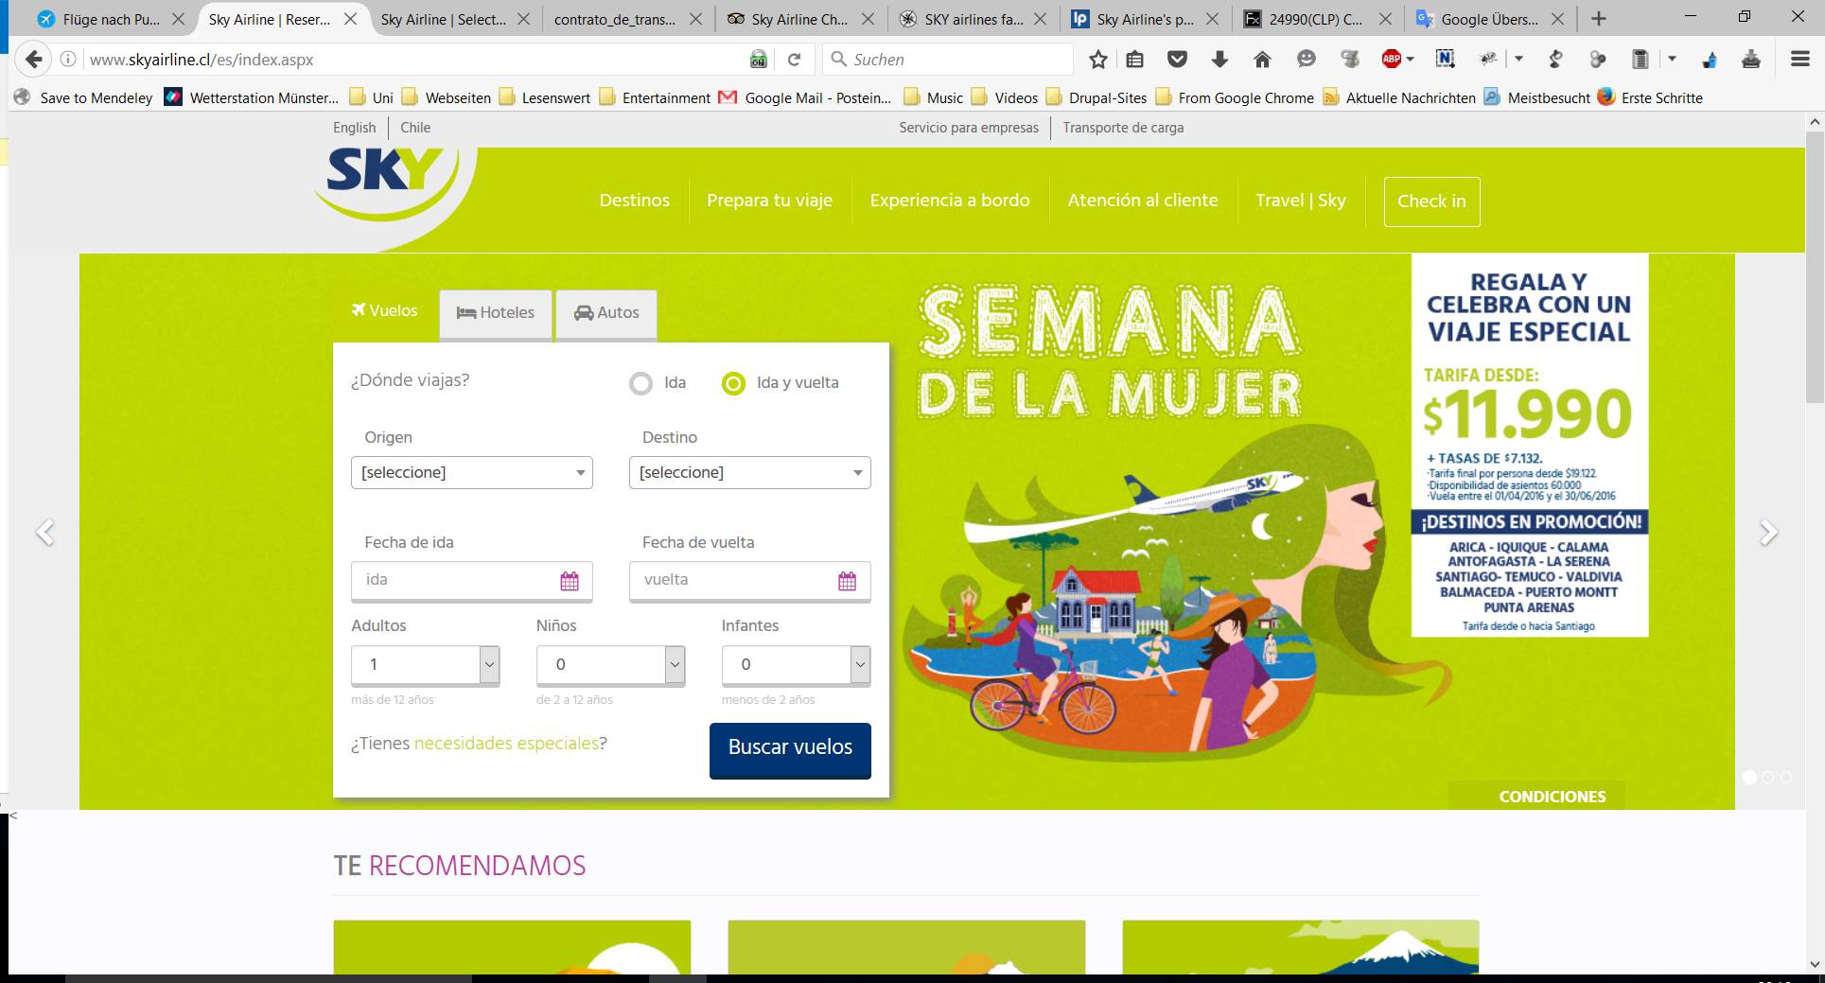The width and height of the screenshot is (1825, 983).
Task: Click the Buscar vuelos button
Action: (x=790, y=750)
